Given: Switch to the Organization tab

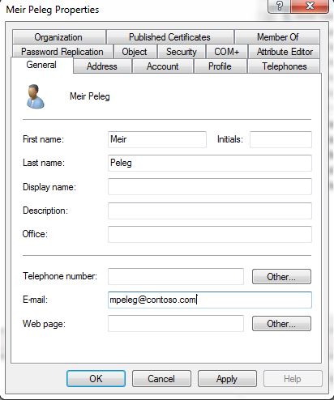Looking at the screenshot, I should pyautogui.click(x=58, y=37).
